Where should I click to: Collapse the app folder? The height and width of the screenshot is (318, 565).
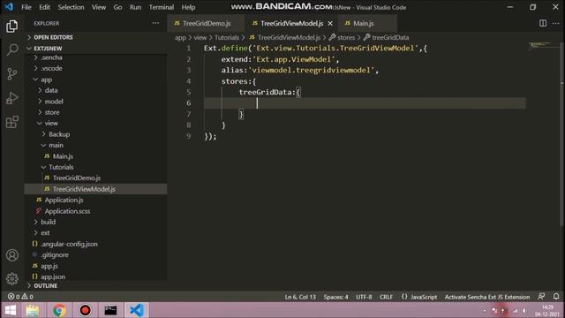(x=47, y=79)
